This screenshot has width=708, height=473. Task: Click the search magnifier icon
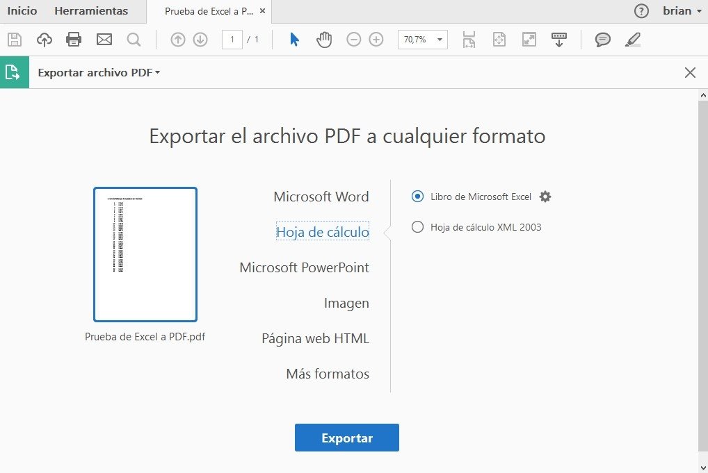pos(134,40)
